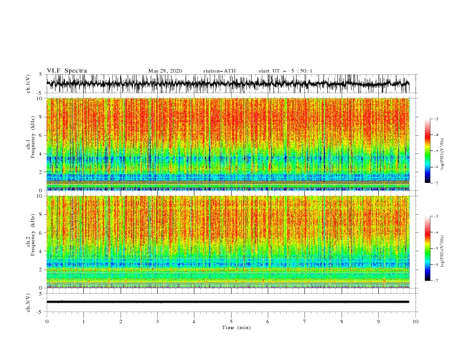Click the "start UT = 5 :50: 1" text
The height and width of the screenshot is (361, 468).
tap(285, 71)
